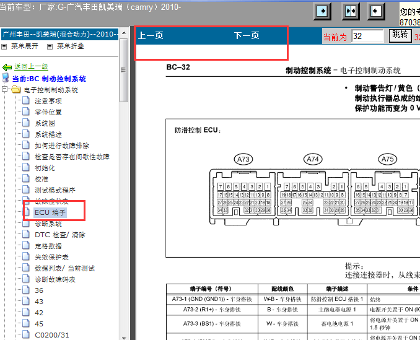
Task: Click page icon beside 初始化
Action: coord(26,167)
